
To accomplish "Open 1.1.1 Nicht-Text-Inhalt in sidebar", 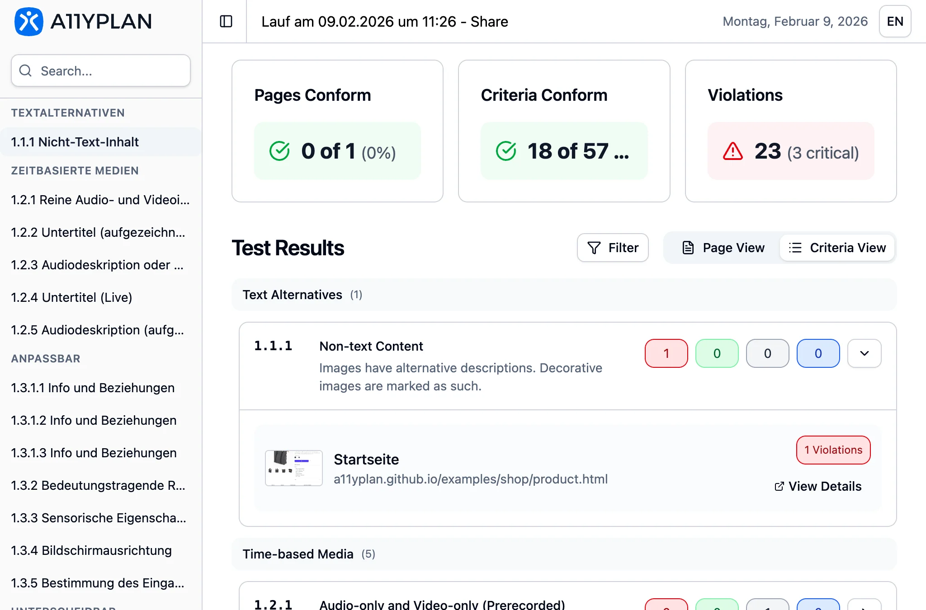I will point(75,142).
